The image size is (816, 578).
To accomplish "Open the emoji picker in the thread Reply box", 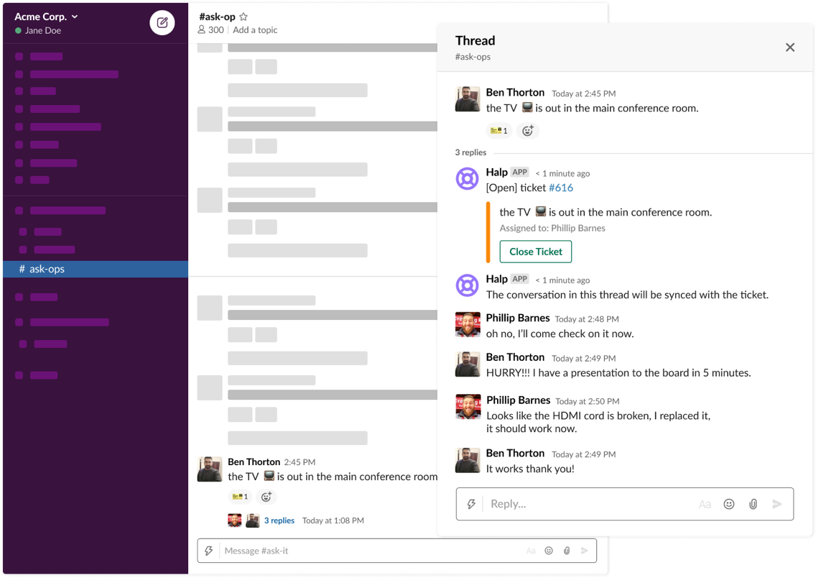I will (728, 504).
